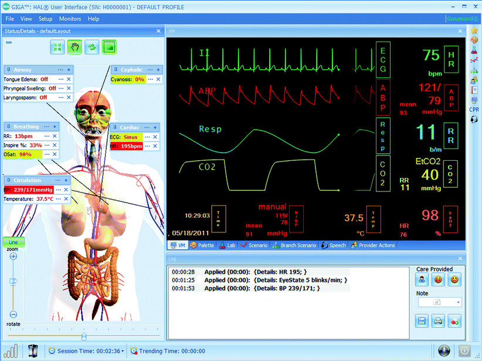The height and width of the screenshot is (361, 482).
Task: Toggle the Line button above zoom
Action: (13, 242)
